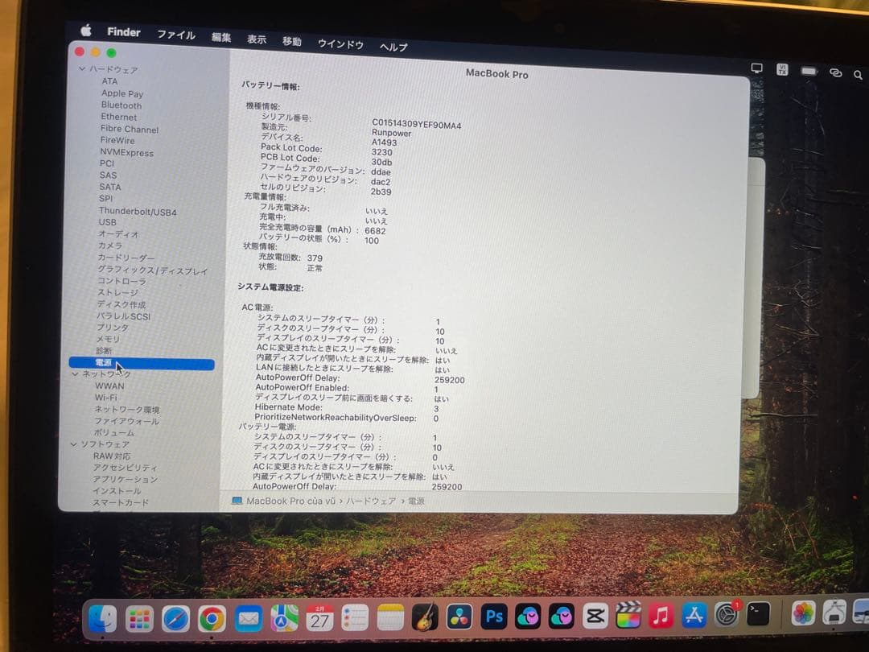Open the 表示 menu

coord(256,39)
